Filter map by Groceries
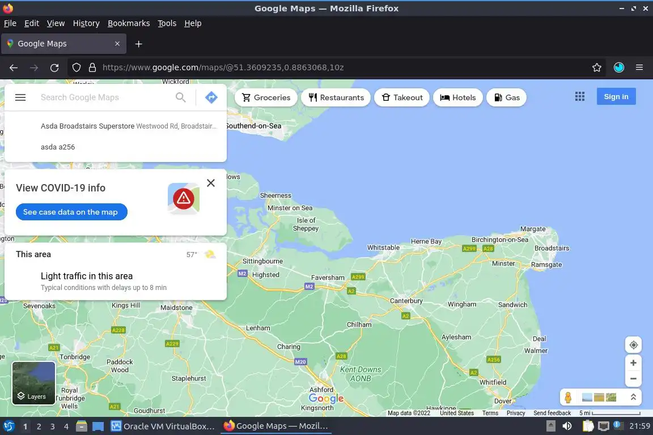This screenshot has height=435, width=653. tap(266, 97)
